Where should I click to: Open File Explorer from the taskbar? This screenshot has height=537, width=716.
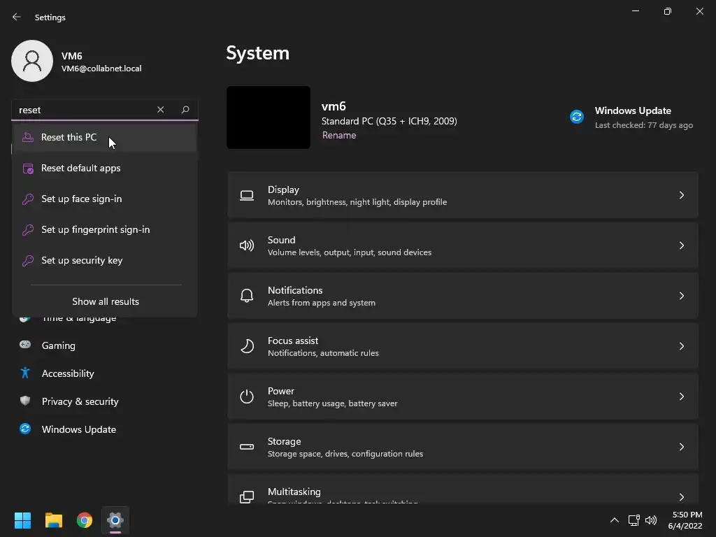(53, 520)
